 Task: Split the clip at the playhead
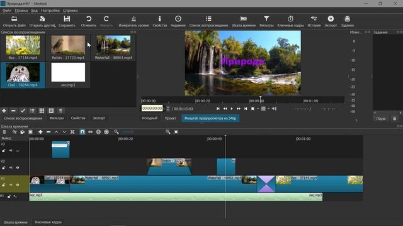click(72, 132)
